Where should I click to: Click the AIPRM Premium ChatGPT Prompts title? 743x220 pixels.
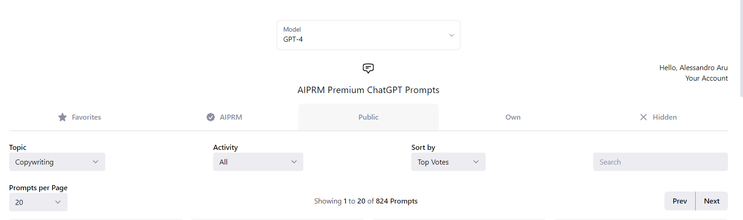tap(368, 90)
